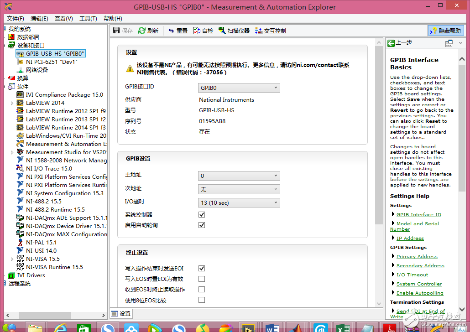Expand NI-VISA 15.5 tree node

click(x=12, y=259)
